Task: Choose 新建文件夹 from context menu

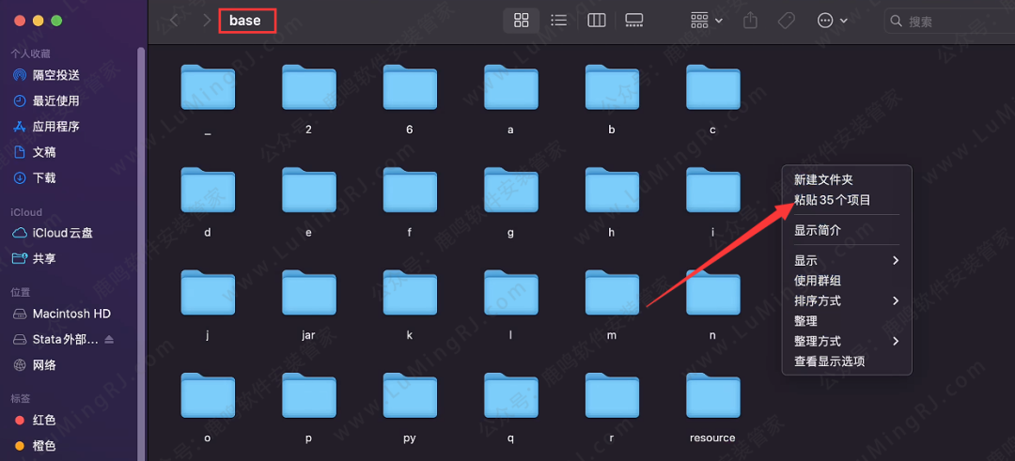Action: coord(823,179)
